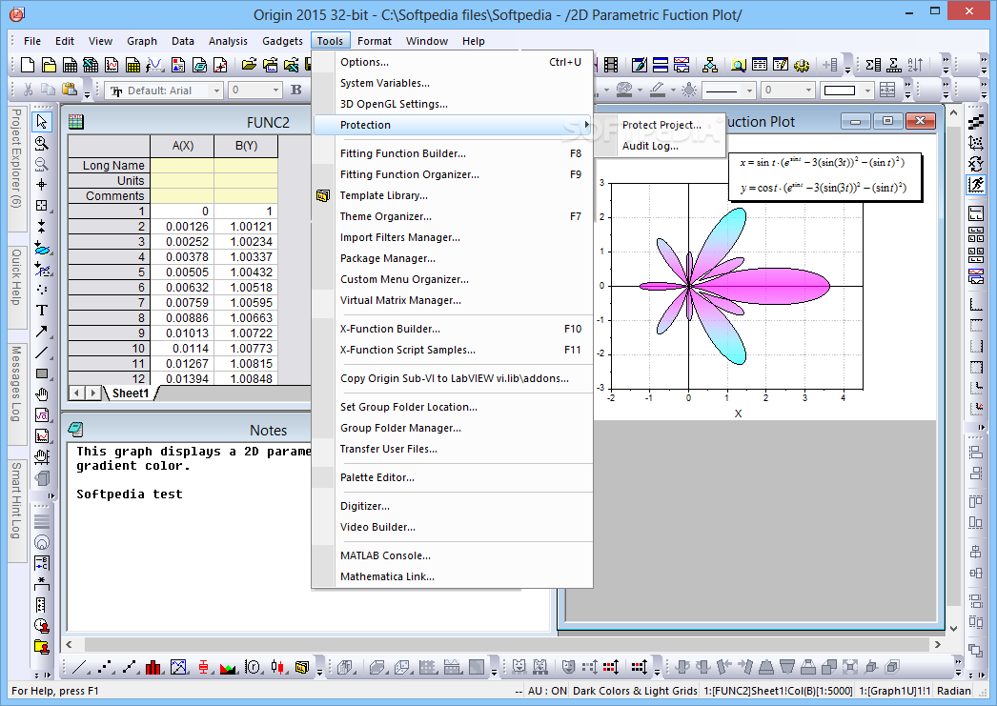
Task: Select Options in Tools menu
Action: [452, 62]
